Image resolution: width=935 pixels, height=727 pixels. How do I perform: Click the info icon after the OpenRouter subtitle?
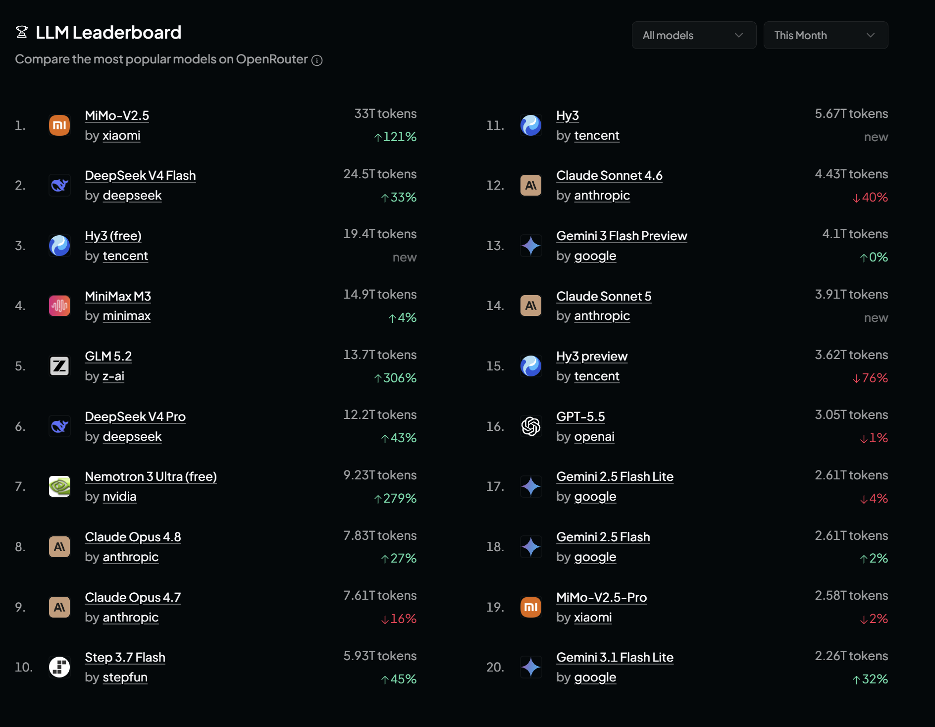click(x=317, y=60)
